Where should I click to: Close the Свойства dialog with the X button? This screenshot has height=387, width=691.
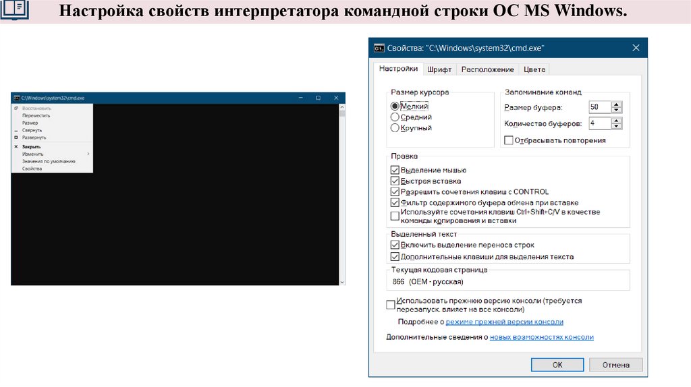(636, 48)
